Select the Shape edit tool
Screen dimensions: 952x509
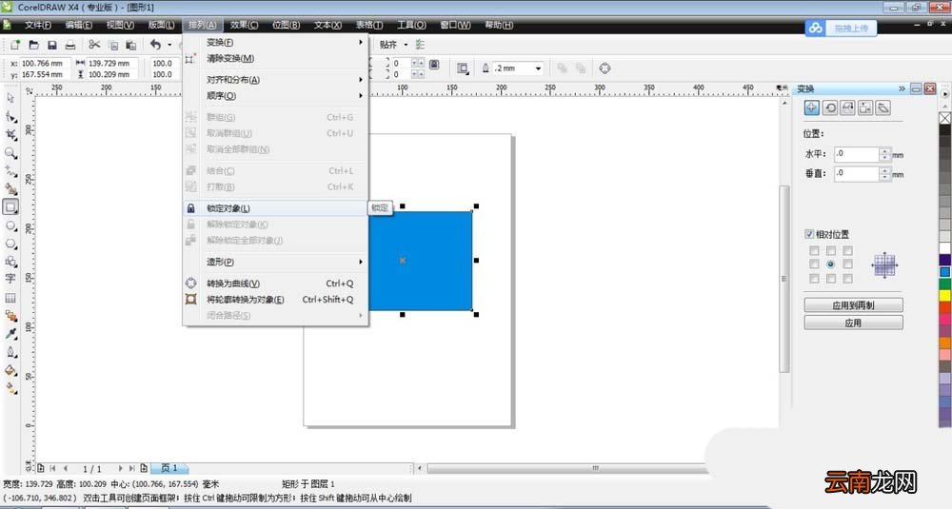coord(10,116)
